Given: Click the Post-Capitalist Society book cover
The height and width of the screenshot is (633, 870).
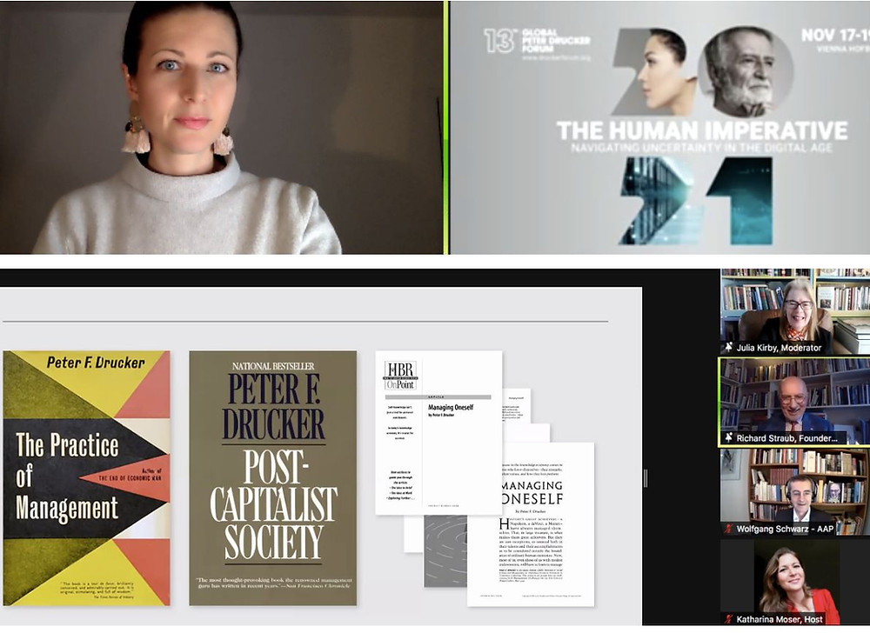Looking at the screenshot, I should (x=273, y=478).
